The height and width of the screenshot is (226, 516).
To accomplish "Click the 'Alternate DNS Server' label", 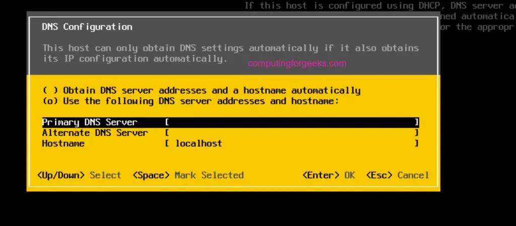I will [95, 133].
